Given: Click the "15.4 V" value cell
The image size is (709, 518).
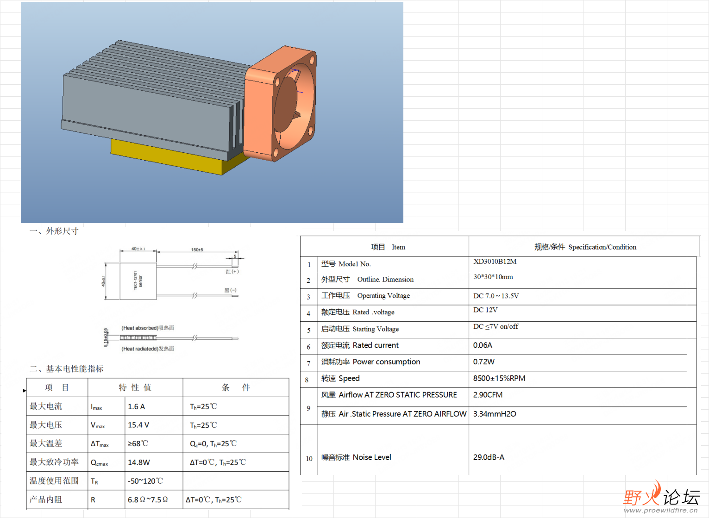Looking at the screenshot, I should point(154,425).
